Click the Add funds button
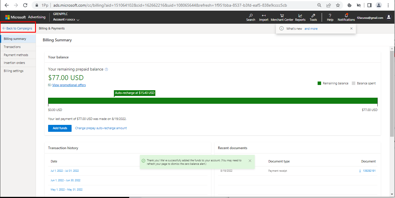This screenshot has height=198, width=395. pos(60,128)
